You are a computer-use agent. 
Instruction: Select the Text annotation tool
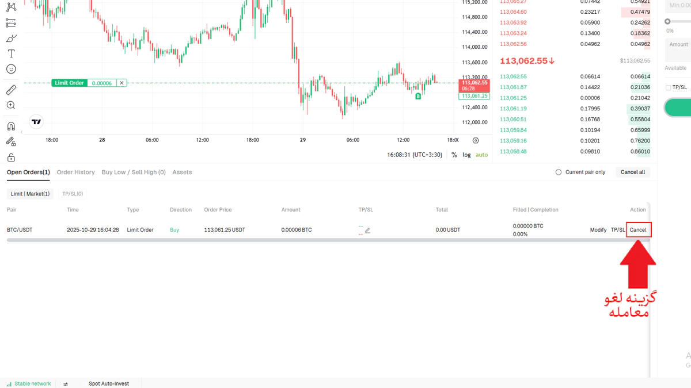(x=11, y=53)
